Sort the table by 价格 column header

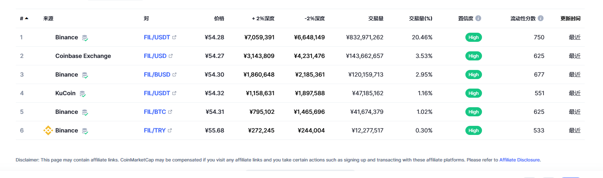[x=219, y=19]
